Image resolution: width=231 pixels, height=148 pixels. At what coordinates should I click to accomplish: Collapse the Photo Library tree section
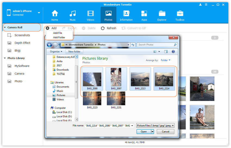click(5, 58)
